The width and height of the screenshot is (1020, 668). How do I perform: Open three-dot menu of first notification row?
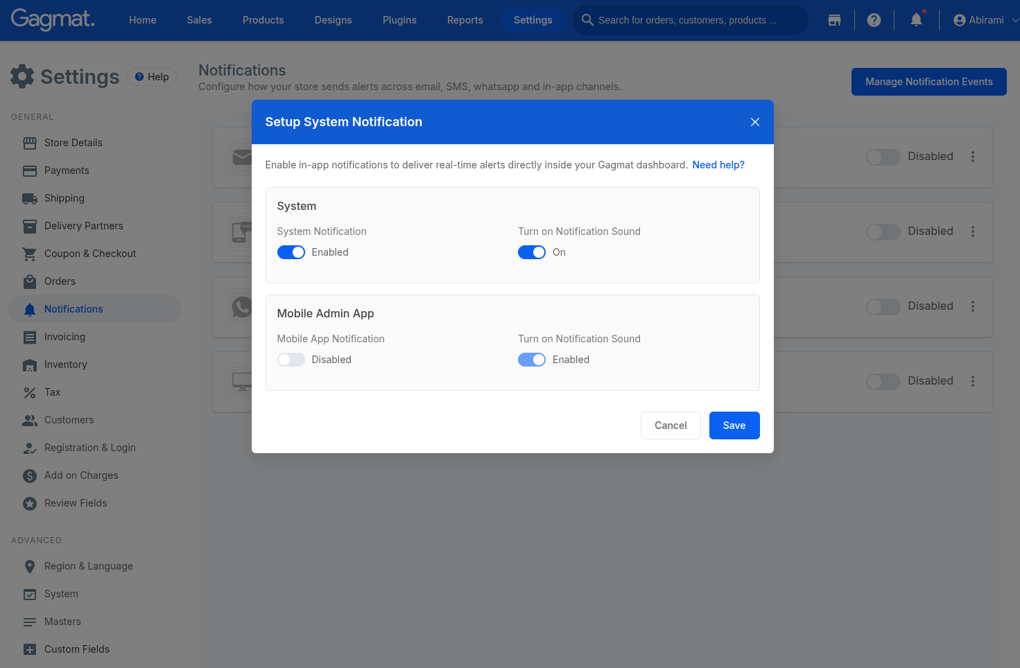973,157
